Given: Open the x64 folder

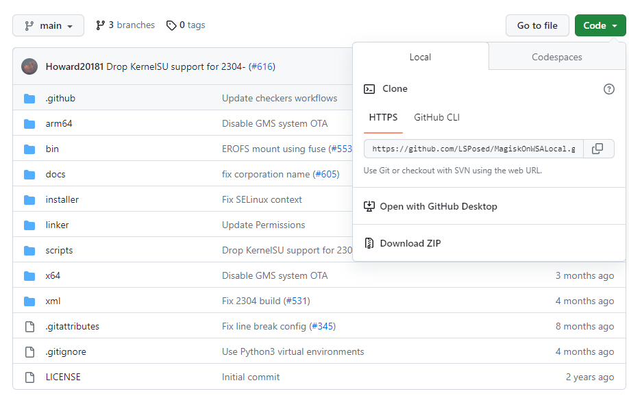Looking at the screenshot, I should [53, 275].
